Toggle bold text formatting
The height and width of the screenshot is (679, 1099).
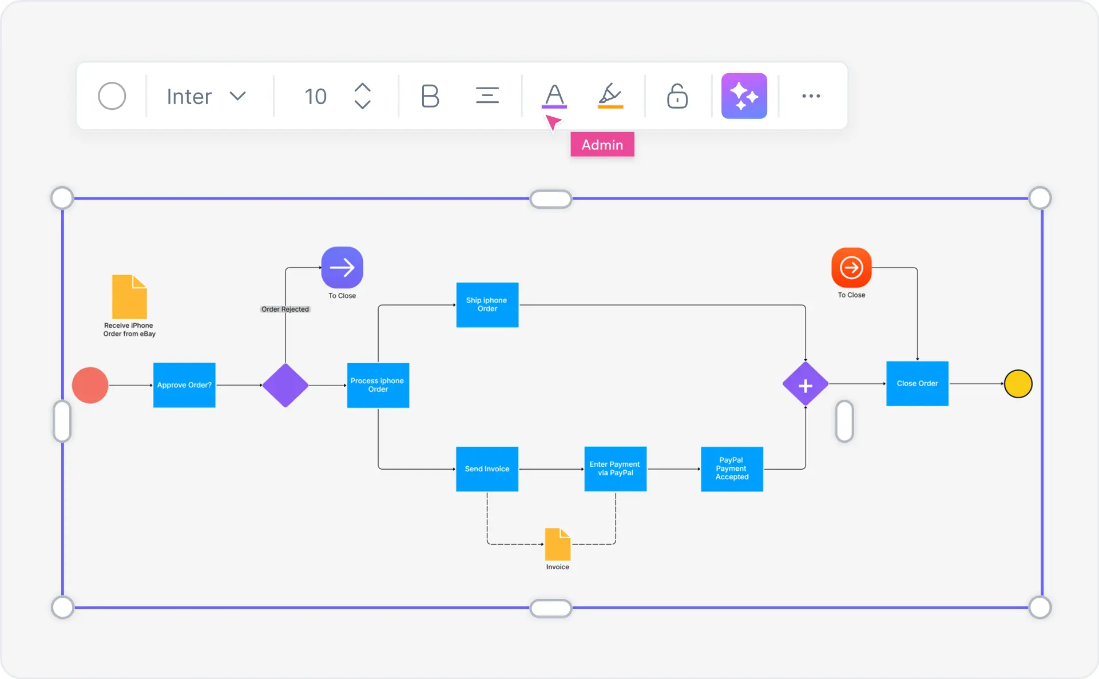(x=430, y=96)
